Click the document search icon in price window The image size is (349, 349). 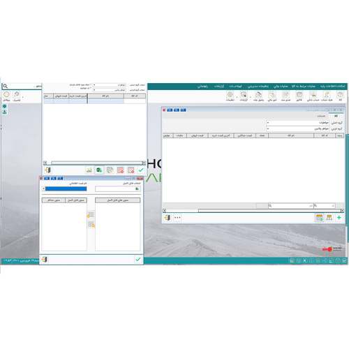[110, 170]
